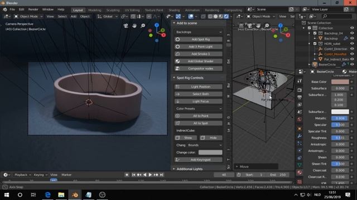Open the Edit menu
The image size is (357, 200).
(21, 9)
